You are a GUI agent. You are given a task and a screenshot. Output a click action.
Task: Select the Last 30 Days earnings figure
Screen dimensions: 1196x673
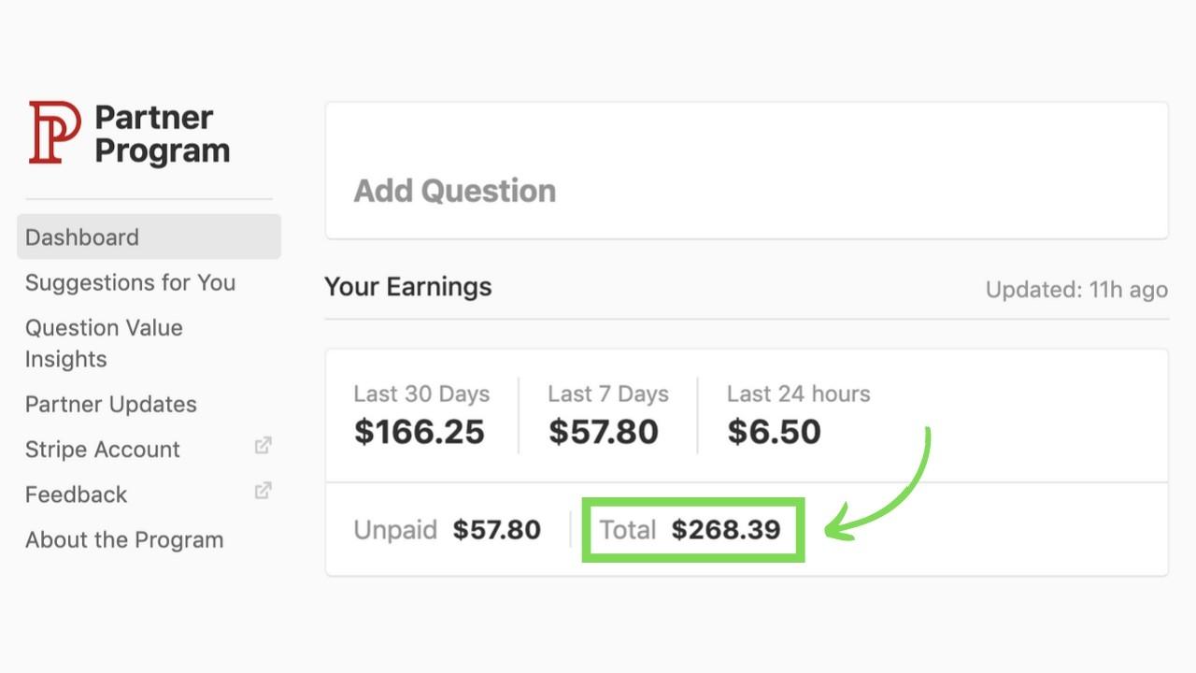pyautogui.click(x=420, y=431)
